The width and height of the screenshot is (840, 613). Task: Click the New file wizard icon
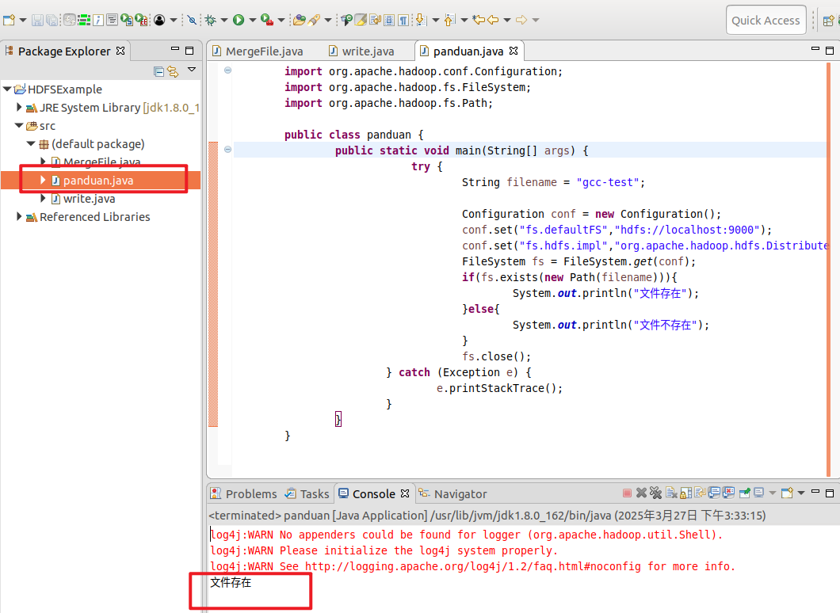pyautogui.click(x=9, y=20)
